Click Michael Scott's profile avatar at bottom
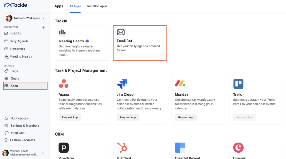The width and height of the screenshot is (286, 159). click(5, 153)
